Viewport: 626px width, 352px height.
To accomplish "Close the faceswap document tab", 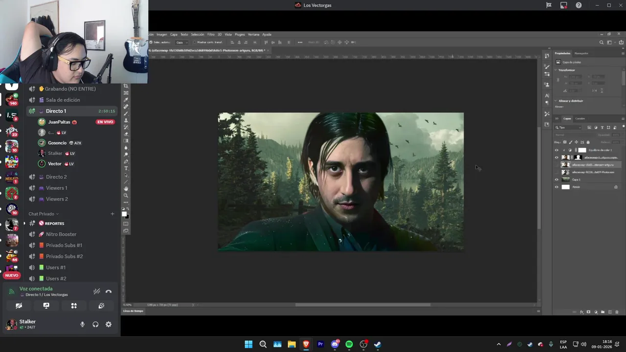I will click(268, 50).
